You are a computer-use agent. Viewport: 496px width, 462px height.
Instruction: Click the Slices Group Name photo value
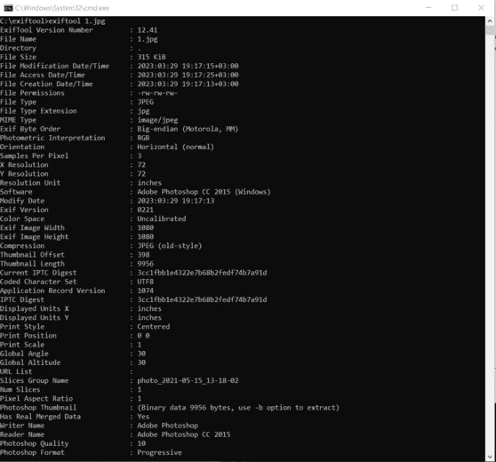tap(188, 380)
